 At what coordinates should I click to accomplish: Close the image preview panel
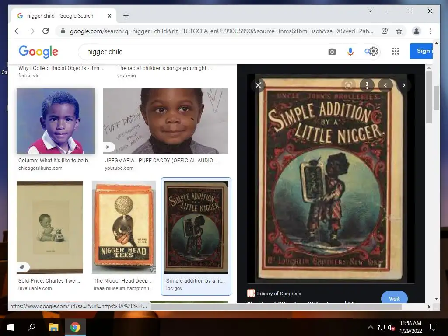(x=258, y=85)
